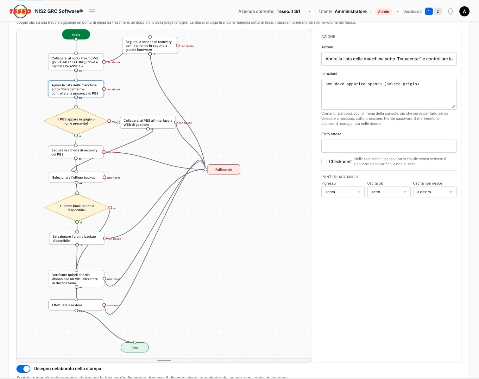Viewport: 479px width, 379px height.
Task: Click the Verificare quindi step non riesce port
Action: pyautogui.click(x=104, y=279)
